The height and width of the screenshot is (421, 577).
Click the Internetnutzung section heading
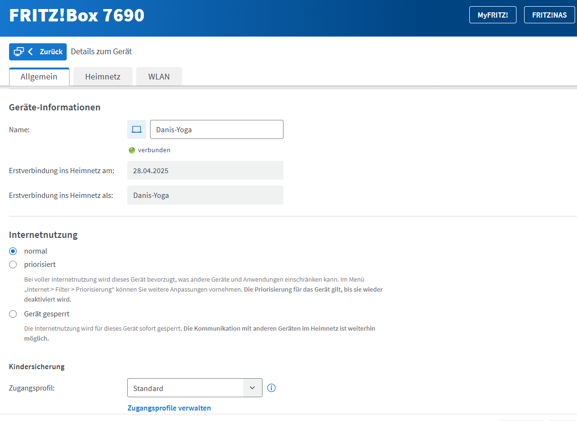(x=43, y=235)
